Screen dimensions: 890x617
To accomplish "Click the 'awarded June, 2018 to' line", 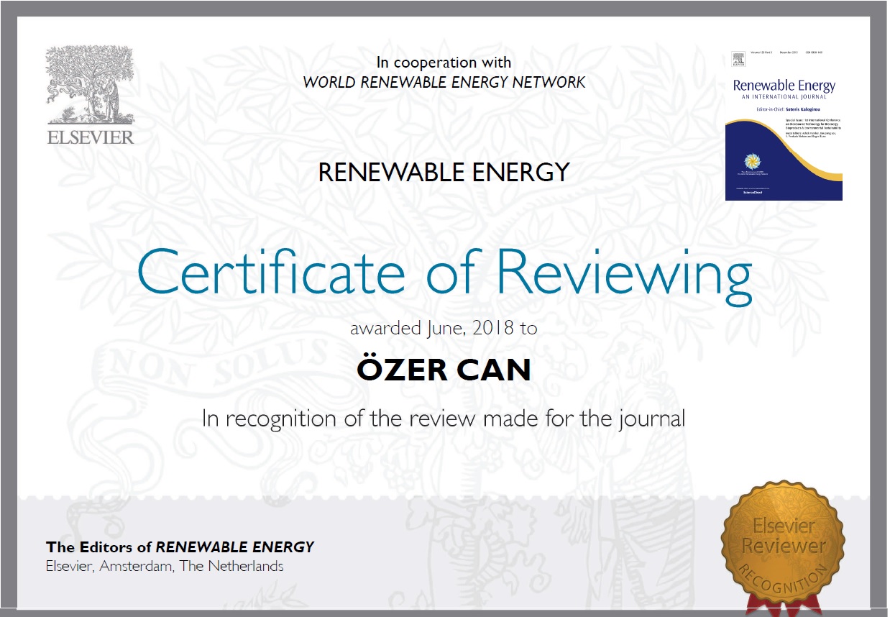I will coord(444,329).
